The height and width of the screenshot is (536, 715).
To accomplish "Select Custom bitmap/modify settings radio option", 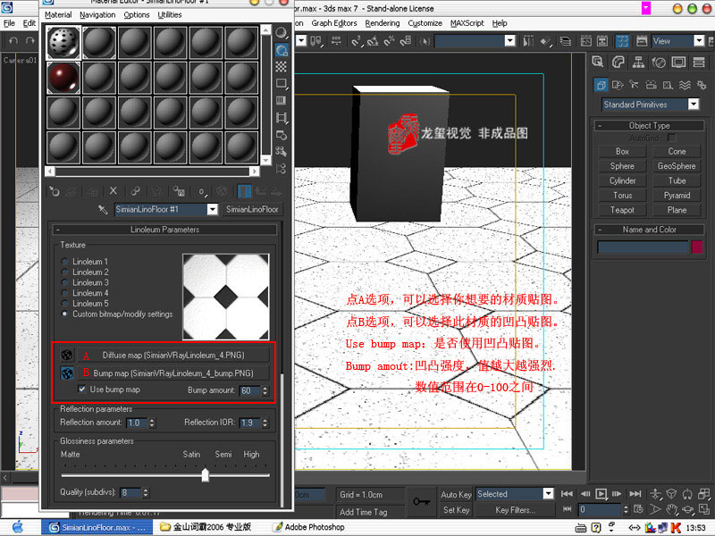I will 64,314.
